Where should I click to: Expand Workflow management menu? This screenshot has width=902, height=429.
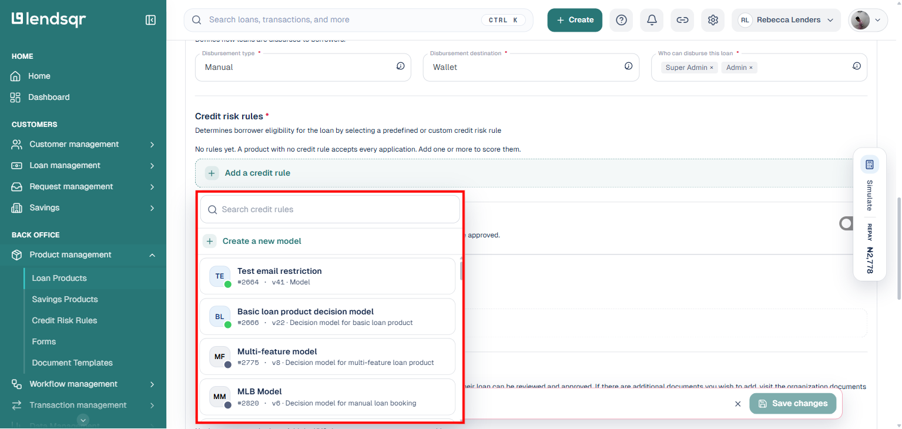(x=83, y=384)
